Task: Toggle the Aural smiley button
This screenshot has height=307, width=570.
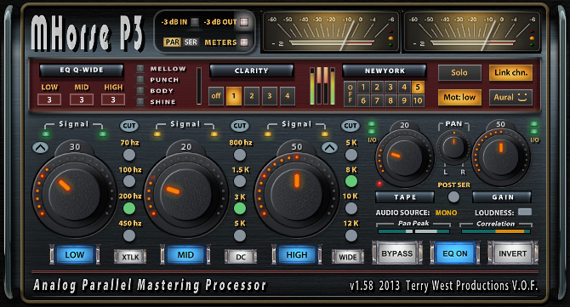Action: coord(510,97)
